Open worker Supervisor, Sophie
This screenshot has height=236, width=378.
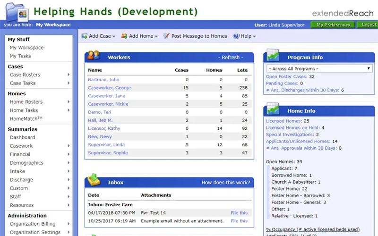coord(108,153)
